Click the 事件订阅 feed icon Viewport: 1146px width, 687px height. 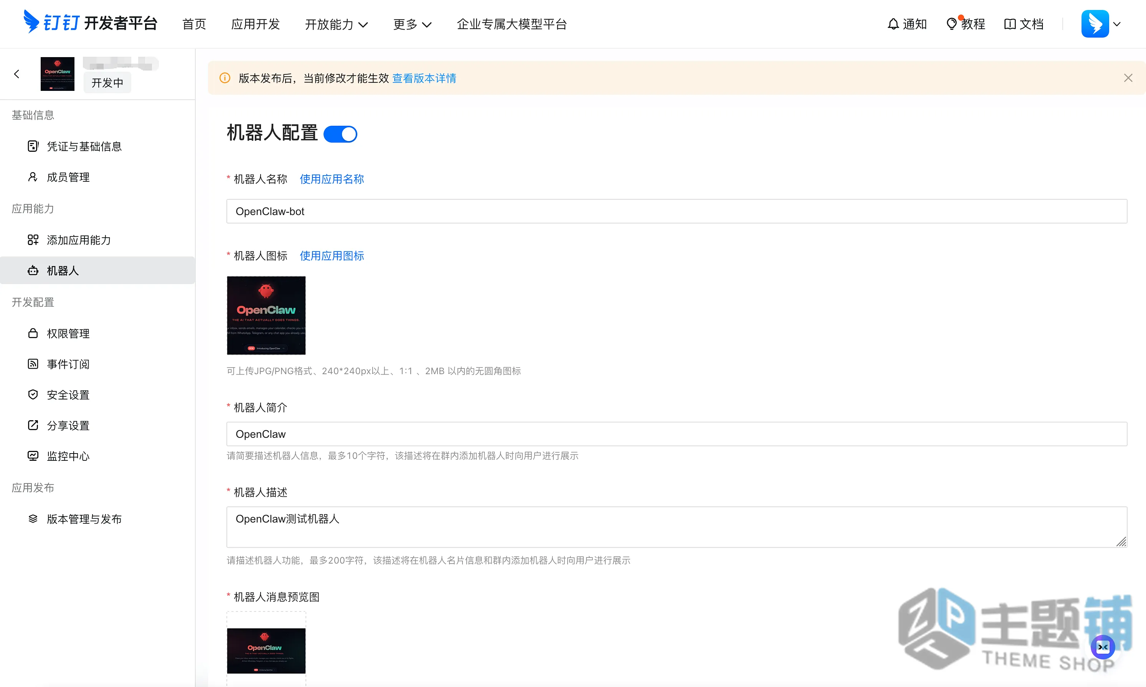(x=33, y=364)
